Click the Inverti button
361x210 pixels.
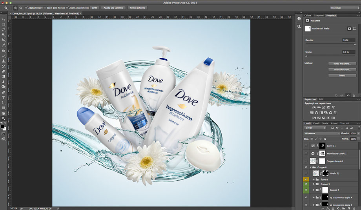pyautogui.click(x=342, y=75)
